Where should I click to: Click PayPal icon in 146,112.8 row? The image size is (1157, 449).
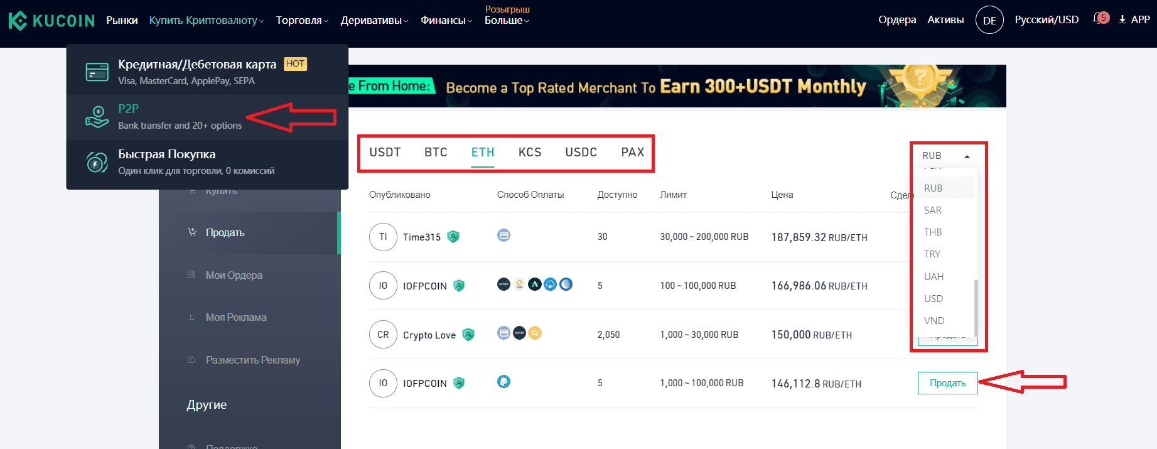(503, 381)
